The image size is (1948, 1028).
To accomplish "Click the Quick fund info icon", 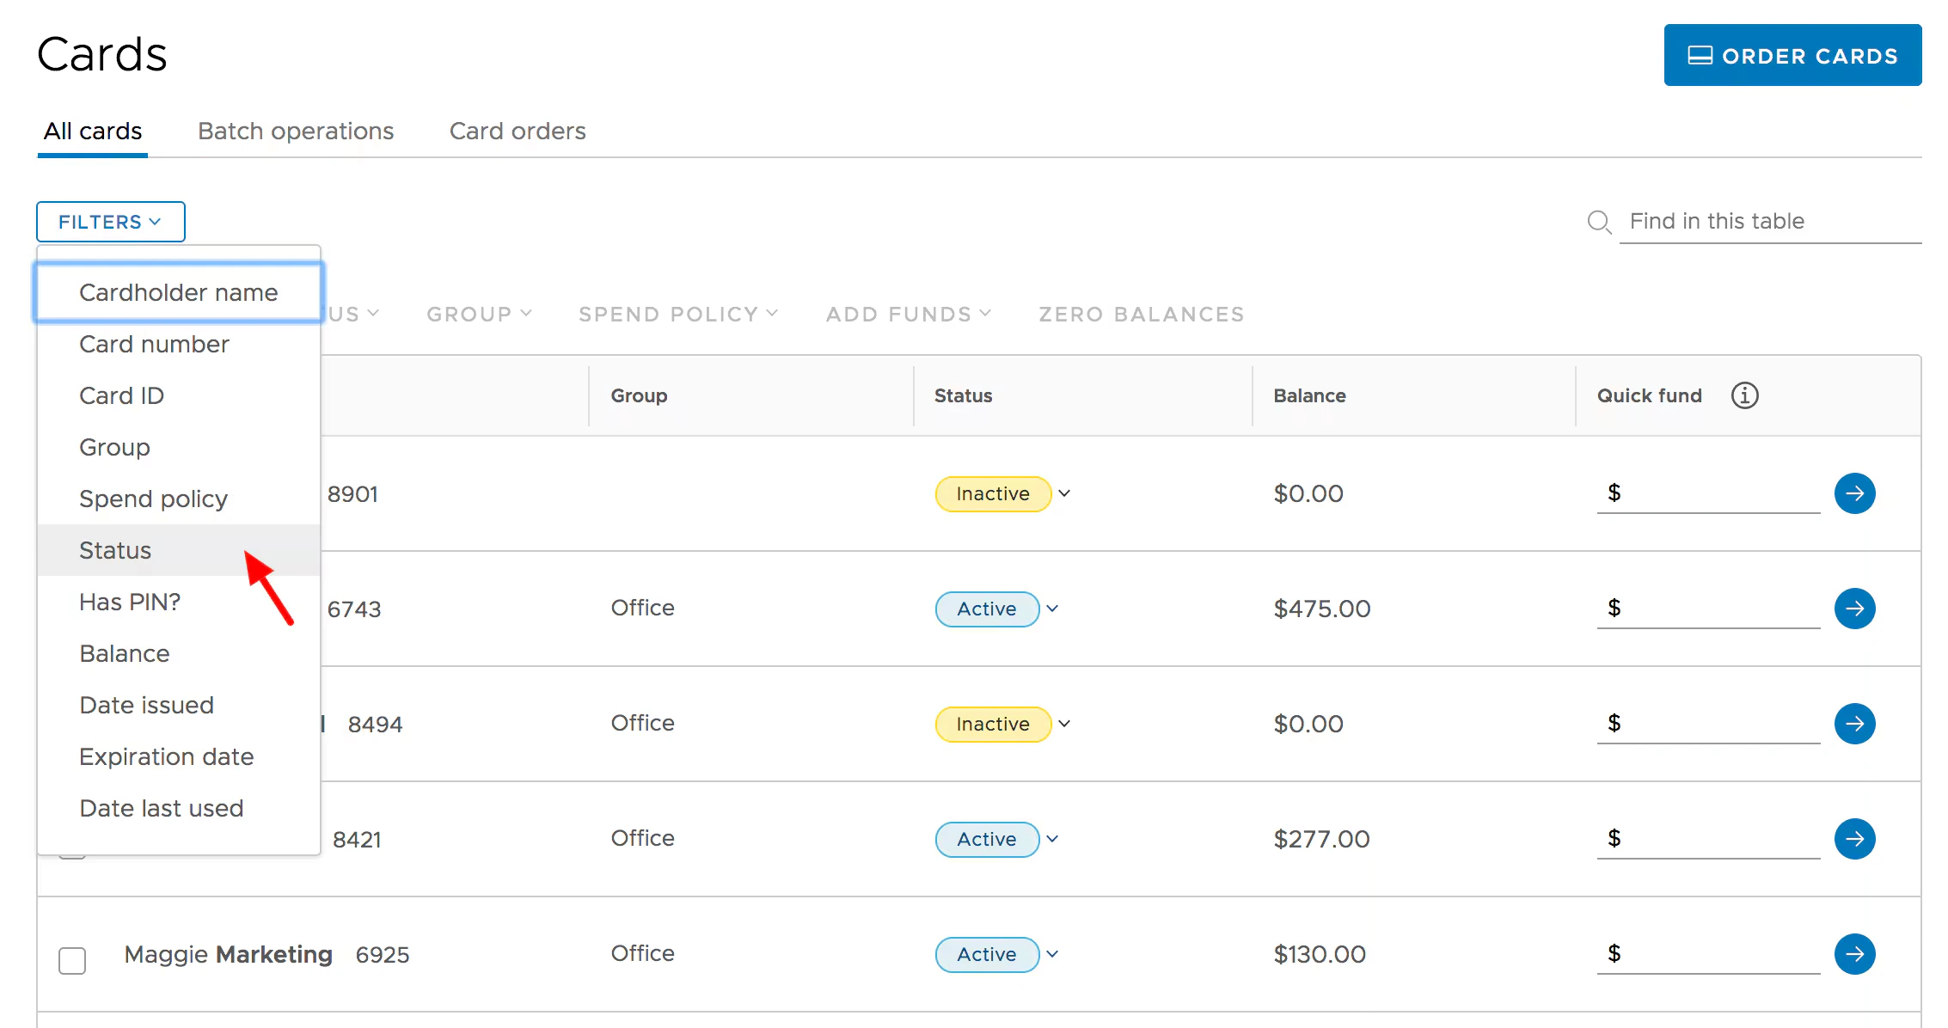I will (1744, 395).
